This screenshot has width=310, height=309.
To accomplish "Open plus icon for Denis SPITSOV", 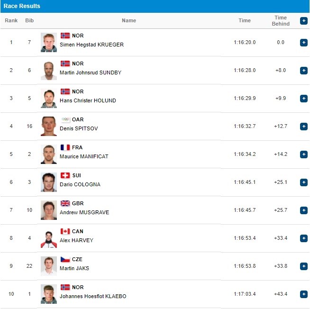I will [303, 127].
